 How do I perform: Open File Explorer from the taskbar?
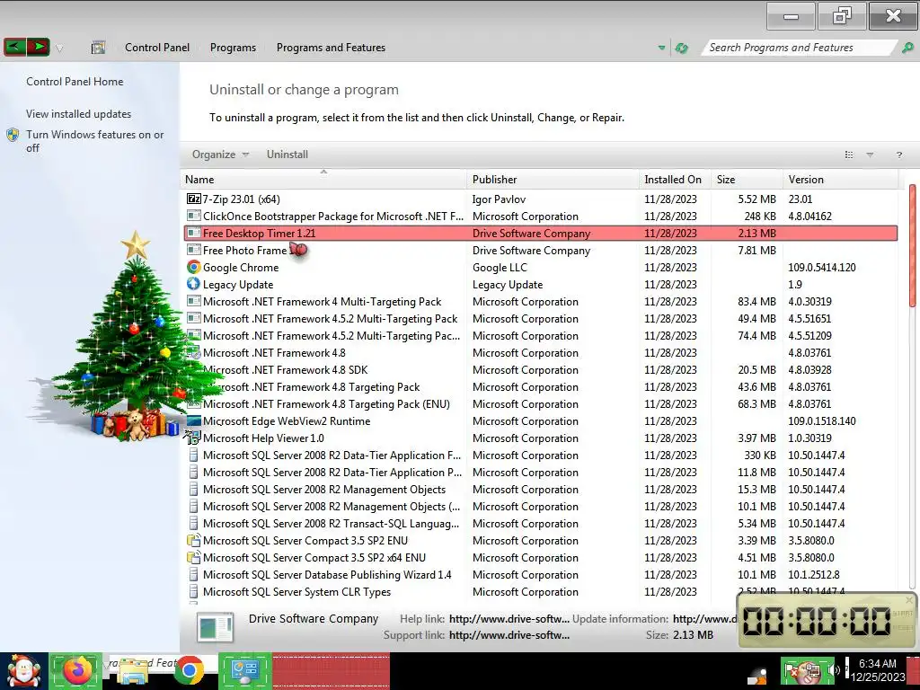[x=133, y=671]
